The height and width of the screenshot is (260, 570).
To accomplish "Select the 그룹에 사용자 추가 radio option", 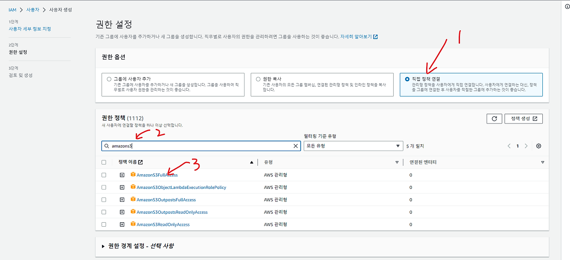I will click(x=109, y=79).
